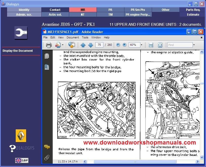Close the Adobe Reader window
Screen dimensions: 206x167
click(201, 32)
